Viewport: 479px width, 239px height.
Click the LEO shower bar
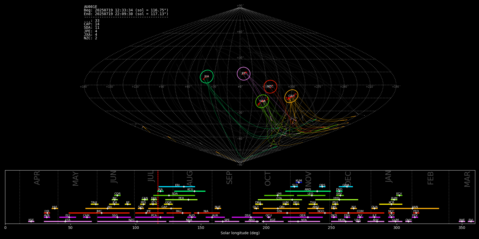311,195
